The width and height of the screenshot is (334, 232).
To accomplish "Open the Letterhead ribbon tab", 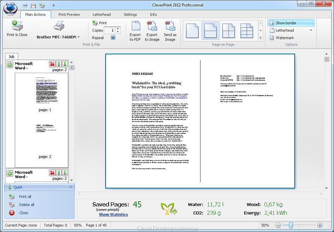I will [102, 15].
